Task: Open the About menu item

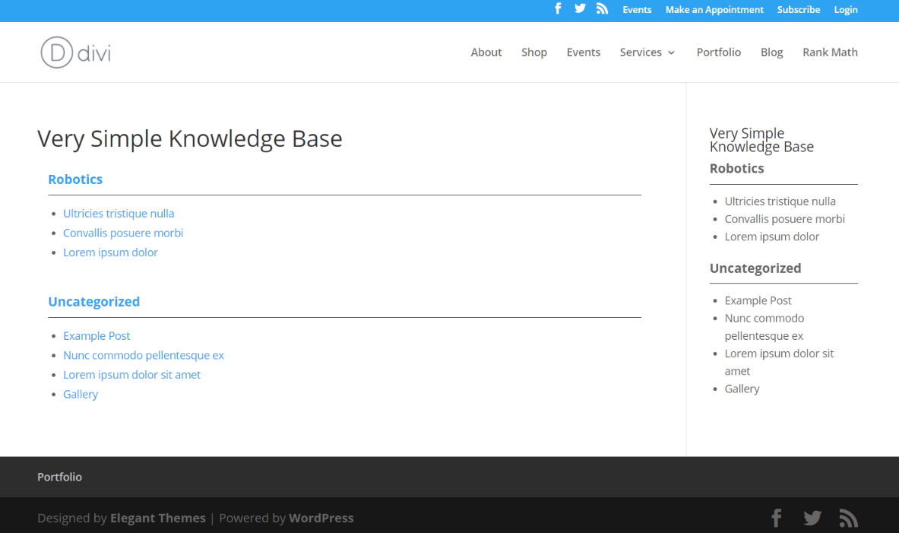Action: [486, 52]
